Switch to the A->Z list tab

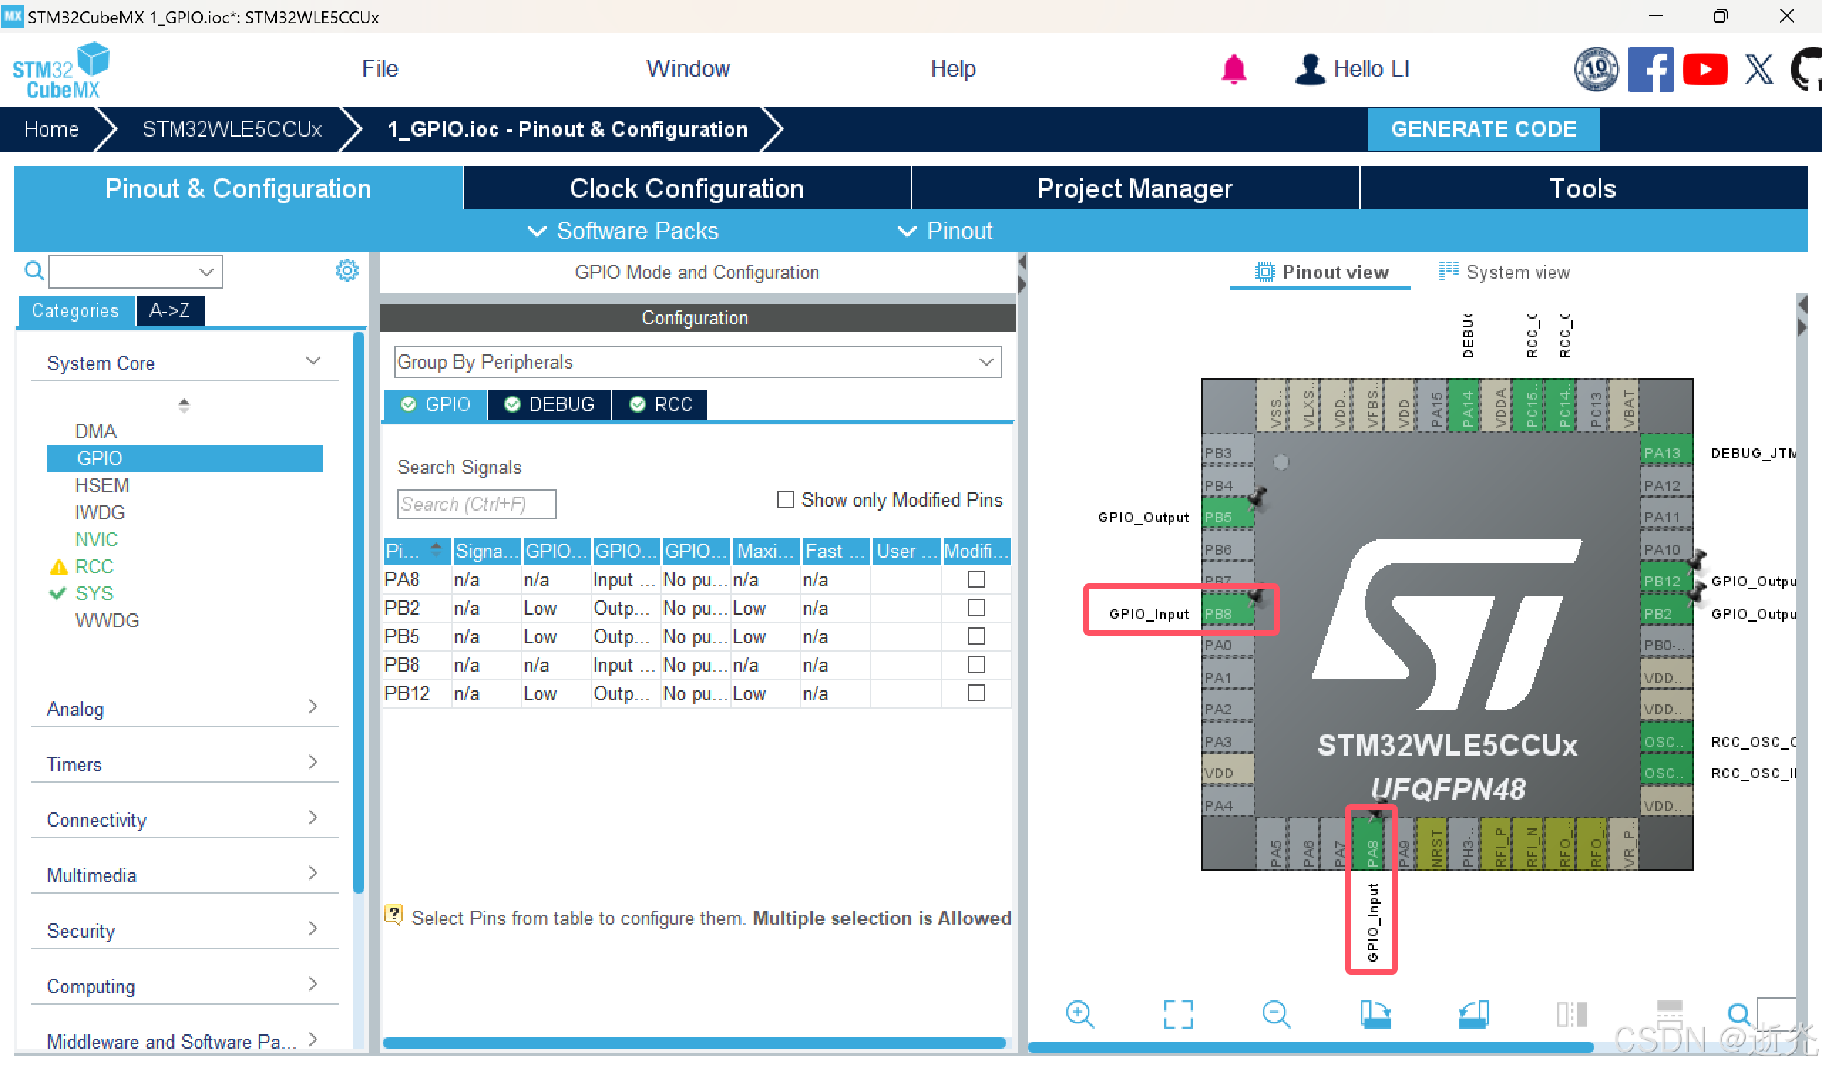[x=170, y=311]
